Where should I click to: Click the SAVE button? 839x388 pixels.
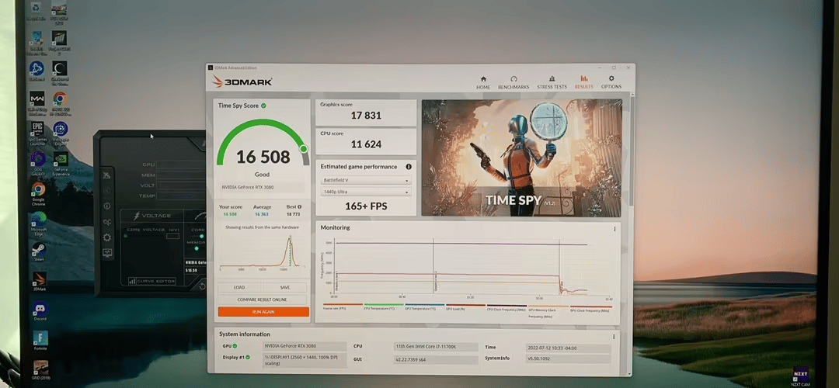click(285, 288)
